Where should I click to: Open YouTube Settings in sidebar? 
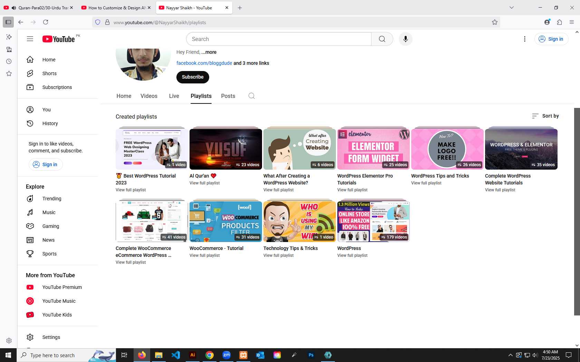(58, 337)
